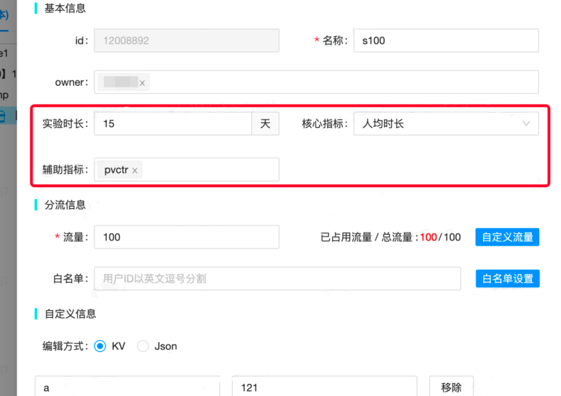The height and width of the screenshot is (396, 561).
Task: Click the 实验时长 field showing 15
Action: [173, 124]
